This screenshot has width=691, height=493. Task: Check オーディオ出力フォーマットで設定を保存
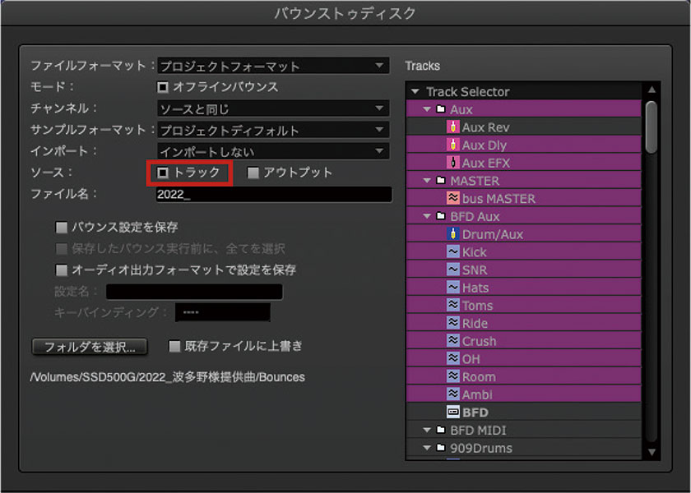(61, 270)
